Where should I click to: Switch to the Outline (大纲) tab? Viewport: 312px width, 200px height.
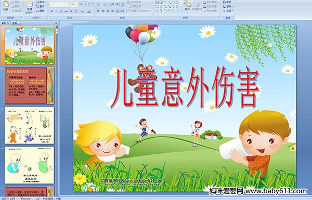pyautogui.click(x=15, y=23)
